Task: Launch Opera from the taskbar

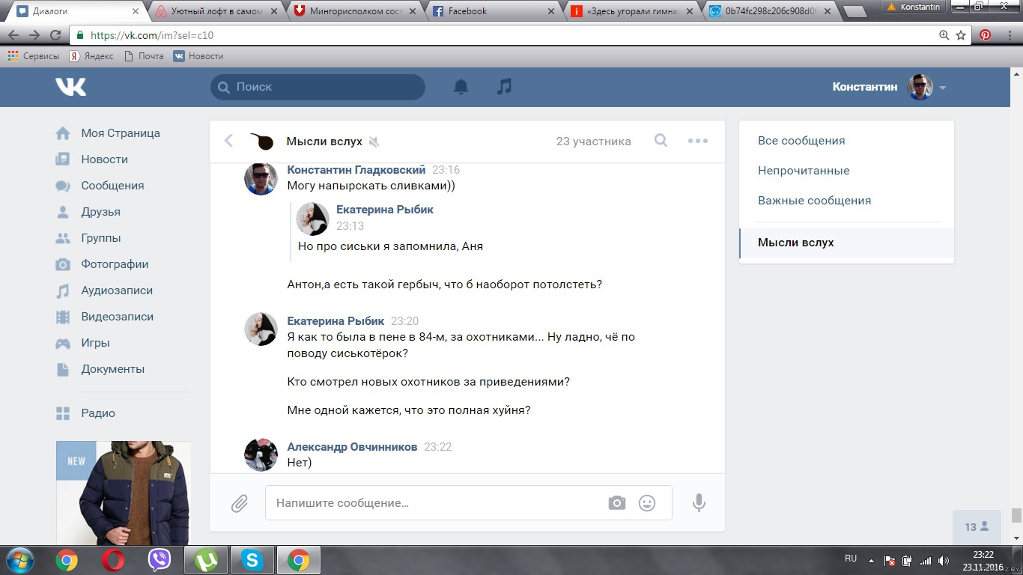Action: click(114, 560)
